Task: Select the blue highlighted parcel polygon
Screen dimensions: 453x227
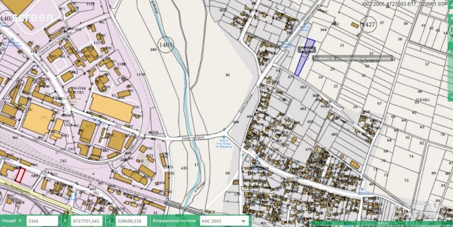Action: 305,57
